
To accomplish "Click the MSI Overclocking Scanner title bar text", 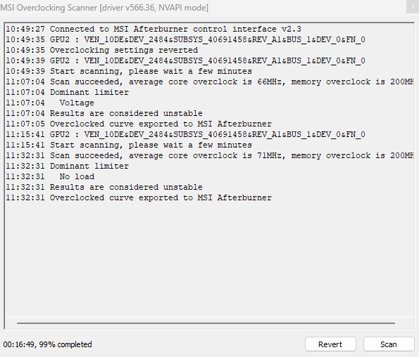I will [104, 8].
